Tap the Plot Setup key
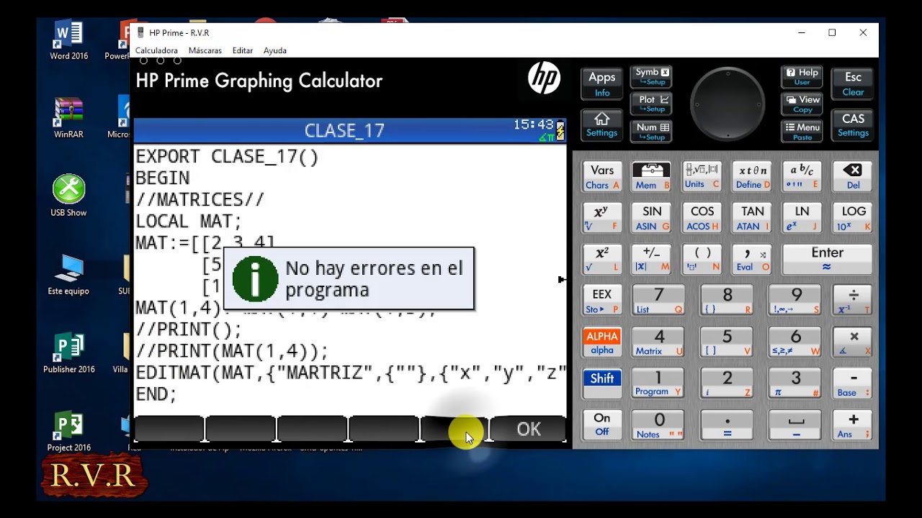Viewport: 922px width, 518px height. [651, 104]
